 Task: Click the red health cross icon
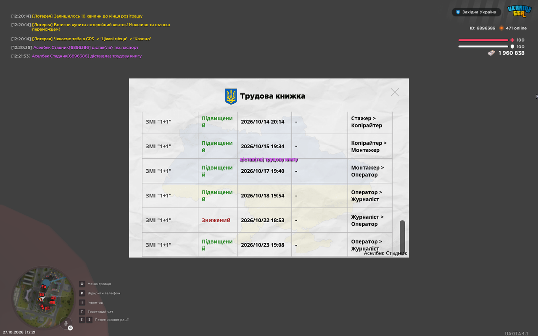coord(512,40)
